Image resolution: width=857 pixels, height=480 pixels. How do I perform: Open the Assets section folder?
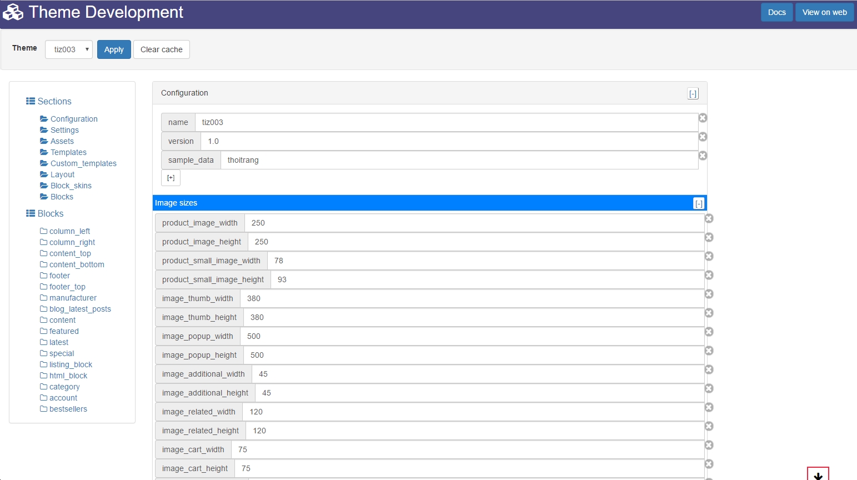pyautogui.click(x=57, y=141)
